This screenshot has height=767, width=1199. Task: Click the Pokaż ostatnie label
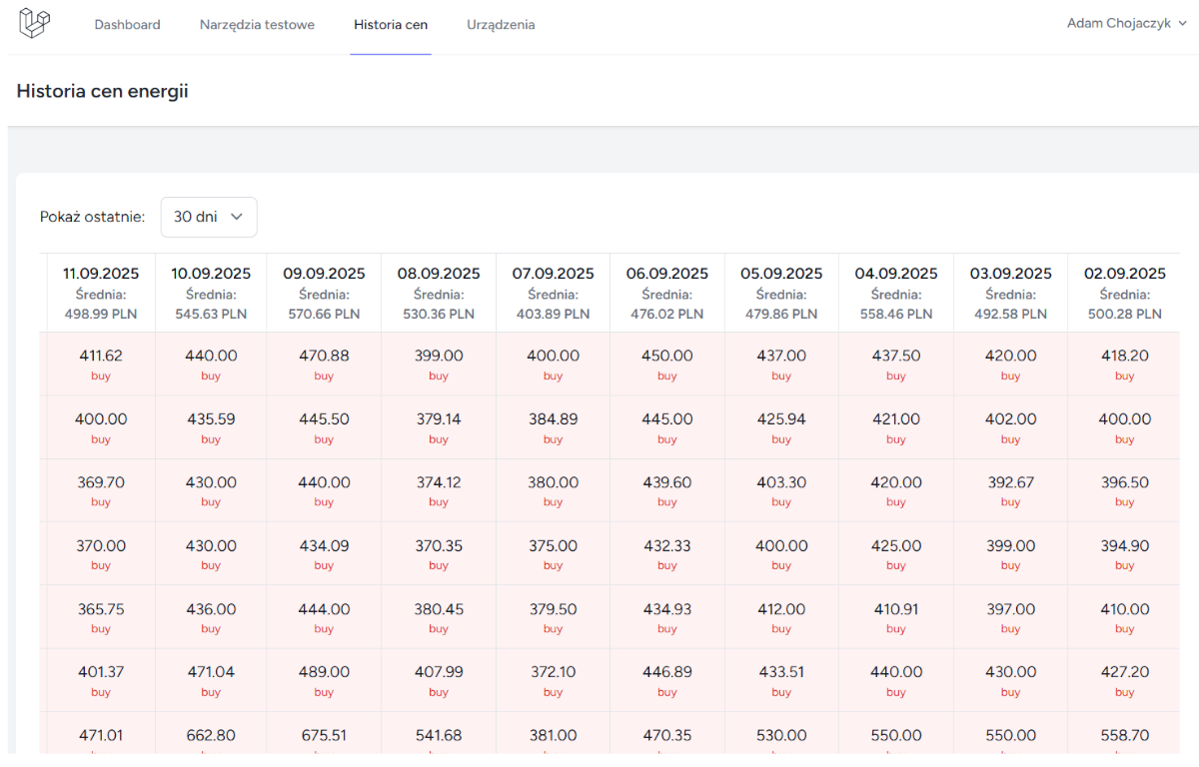coord(93,217)
